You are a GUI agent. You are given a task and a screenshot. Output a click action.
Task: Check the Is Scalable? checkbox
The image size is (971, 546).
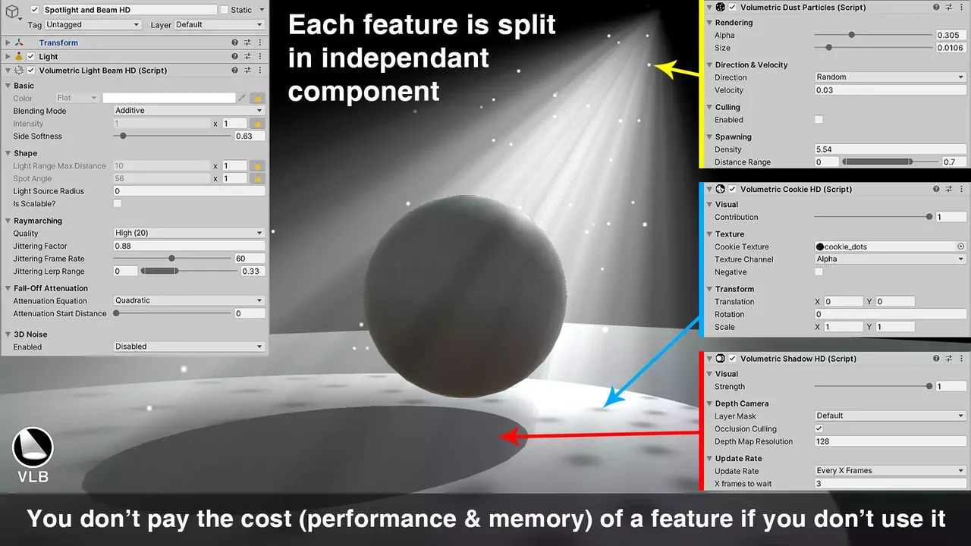[x=118, y=204]
